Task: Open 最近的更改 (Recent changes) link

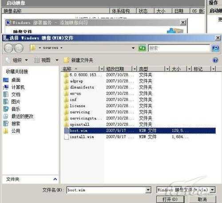Action: tap(19, 116)
